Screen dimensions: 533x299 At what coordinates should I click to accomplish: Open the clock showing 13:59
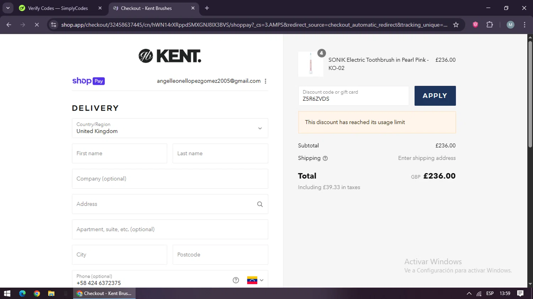(505, 293)
